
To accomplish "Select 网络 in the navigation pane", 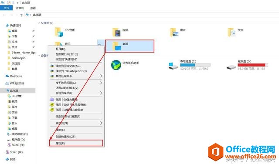I will [10, 159].
